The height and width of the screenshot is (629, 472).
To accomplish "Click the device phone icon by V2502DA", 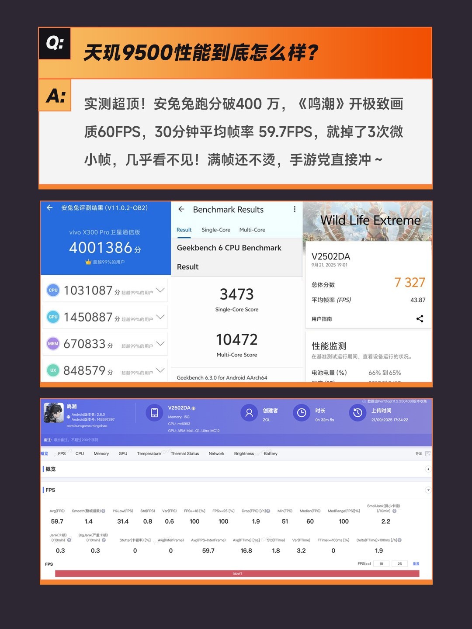I will click(x=154, y=413).
